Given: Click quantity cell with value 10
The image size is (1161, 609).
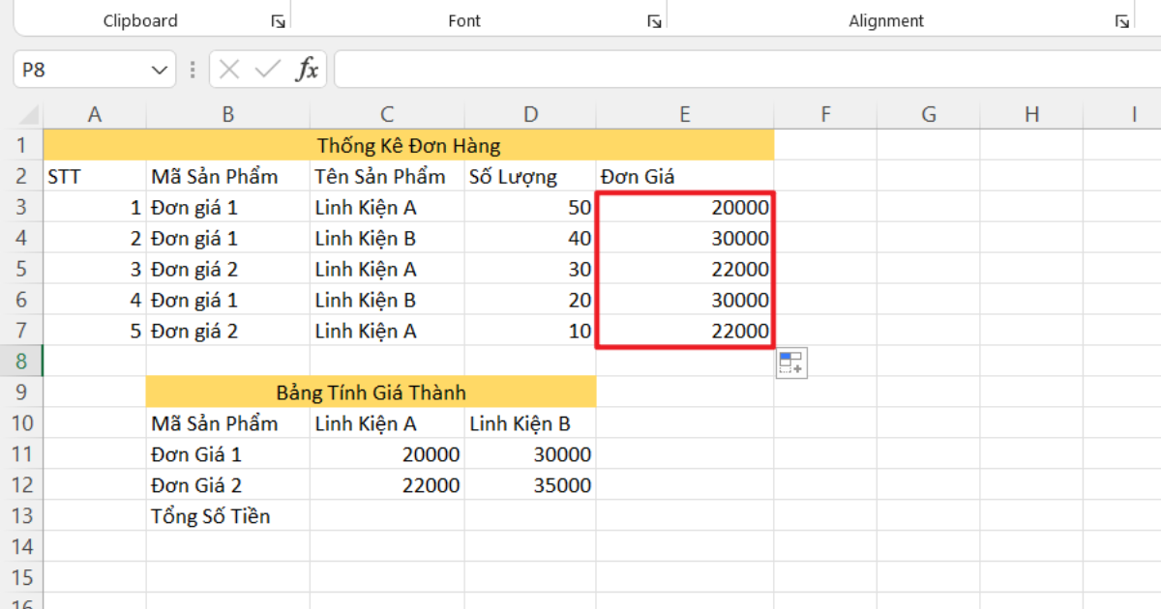Looking at the screenshot, I should pyautogui.click(x=530, y=331).
